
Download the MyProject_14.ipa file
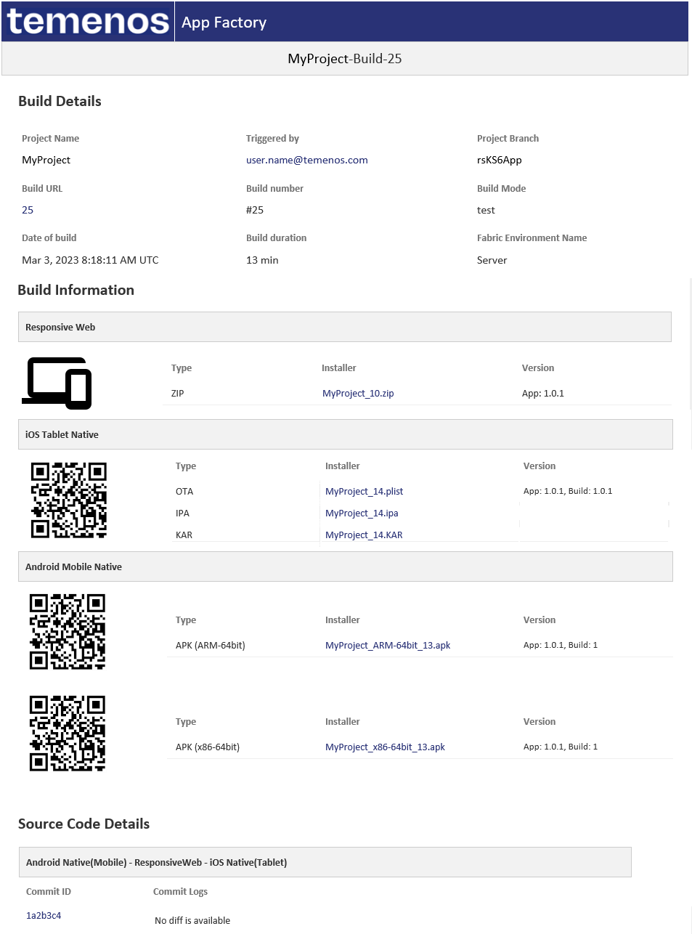[x=362, y=513]
